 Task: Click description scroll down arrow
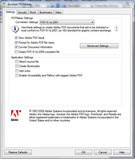click(116, 30)
